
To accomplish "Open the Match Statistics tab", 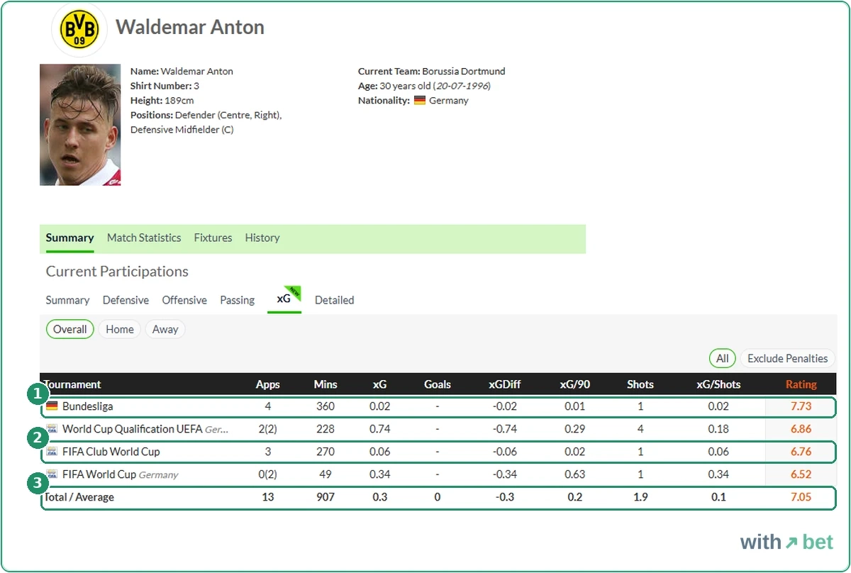I will 144,238.
